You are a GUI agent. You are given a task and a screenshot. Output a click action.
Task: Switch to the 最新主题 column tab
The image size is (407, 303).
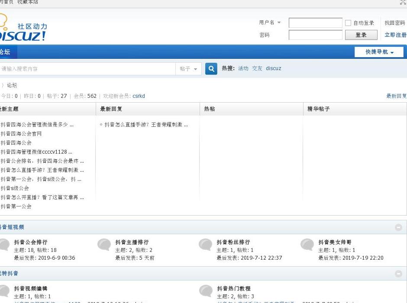coord(10,109)
